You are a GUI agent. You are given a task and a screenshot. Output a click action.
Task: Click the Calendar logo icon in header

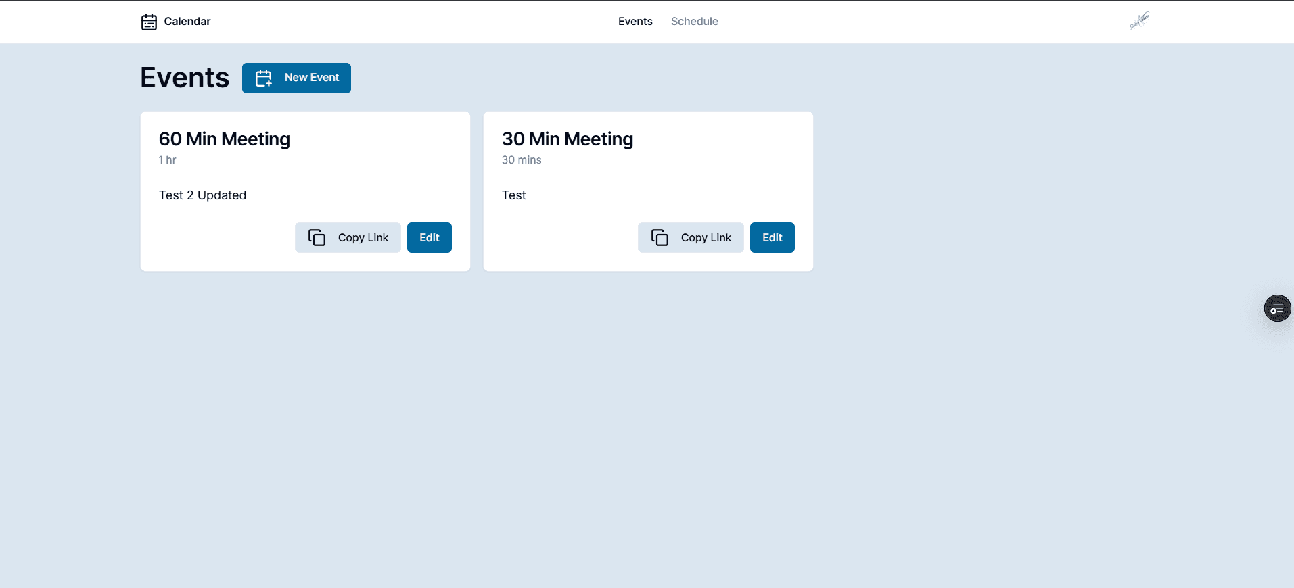pyautogui.click(x=149, y=22)
